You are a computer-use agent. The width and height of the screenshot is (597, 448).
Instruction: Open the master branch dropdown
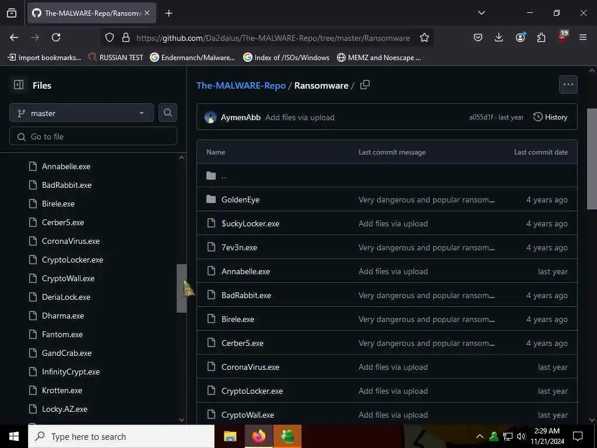click(x=82, y=113)
